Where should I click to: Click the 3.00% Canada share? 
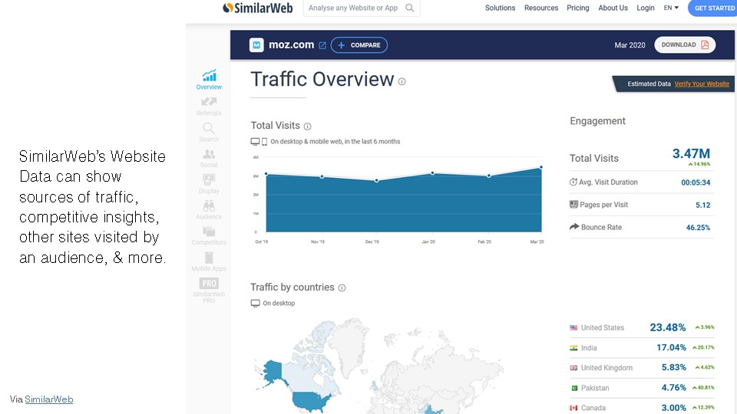click(673, 408)
